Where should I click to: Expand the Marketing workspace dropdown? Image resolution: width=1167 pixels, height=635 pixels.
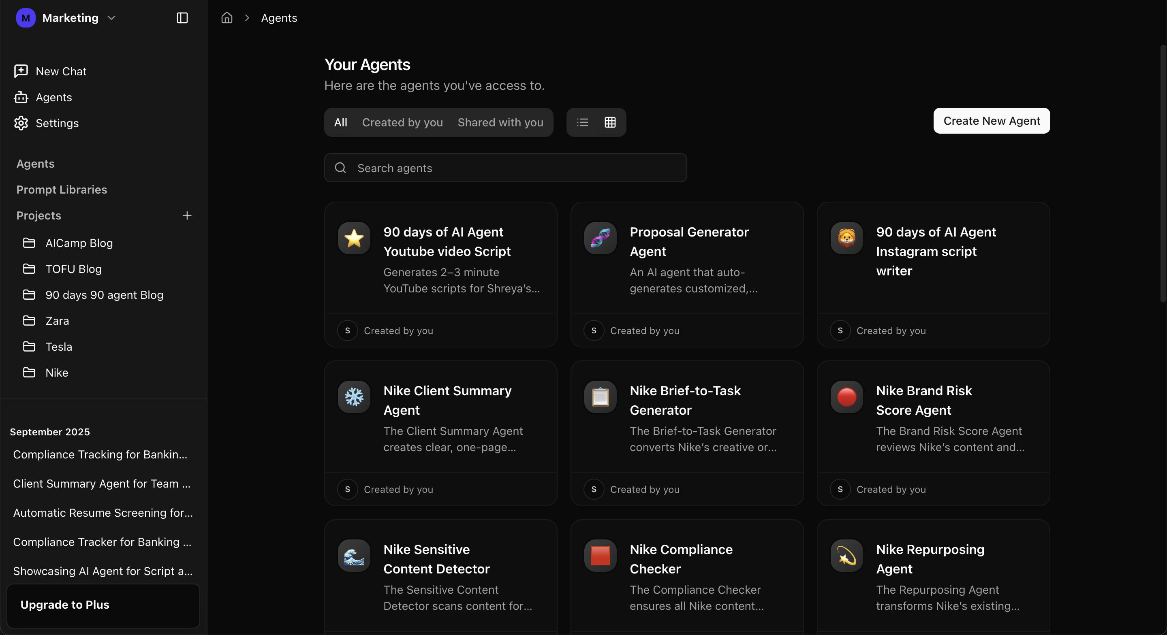111,18
